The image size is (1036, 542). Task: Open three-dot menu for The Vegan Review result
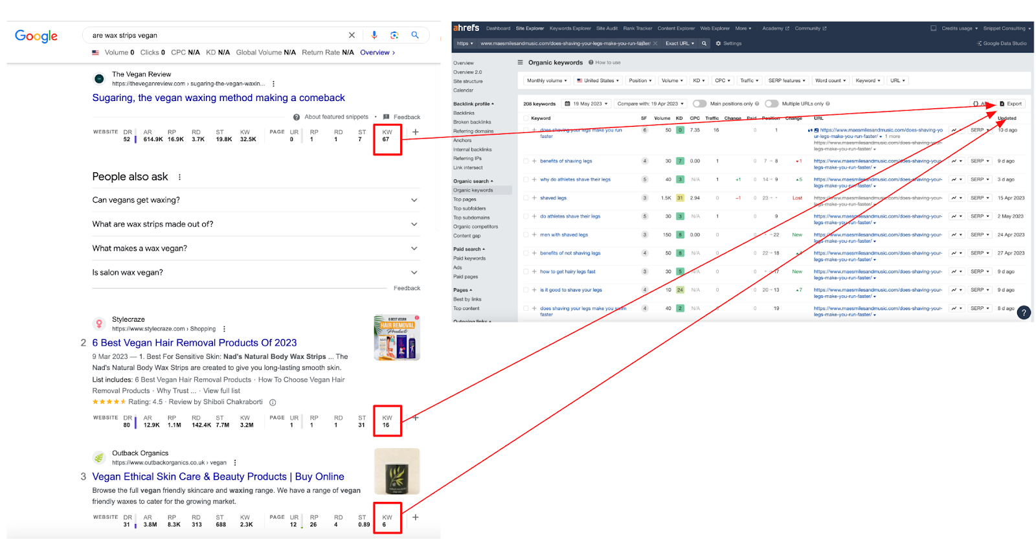click(273, 84)
